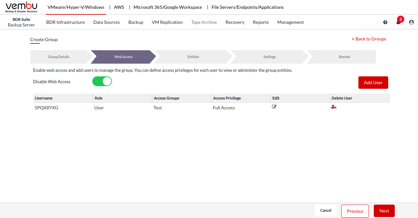
Task: Jump to the Review wizard step
Action: tap(344, 57)
